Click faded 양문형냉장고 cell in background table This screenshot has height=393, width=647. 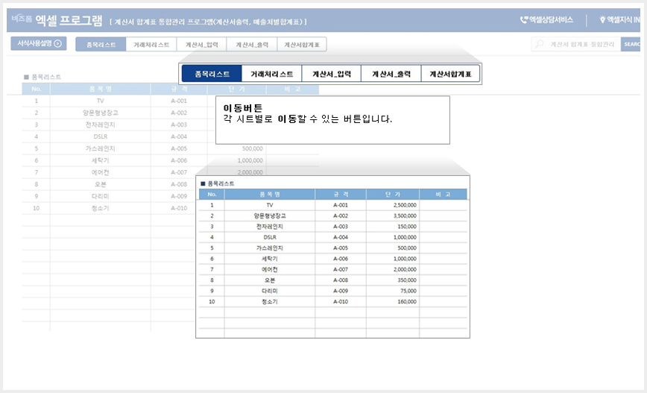(101, 113)
